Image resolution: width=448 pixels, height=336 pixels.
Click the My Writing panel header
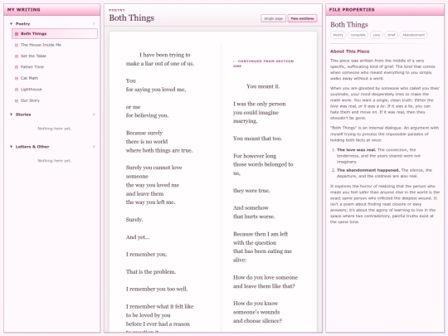(x=52, y=10)
